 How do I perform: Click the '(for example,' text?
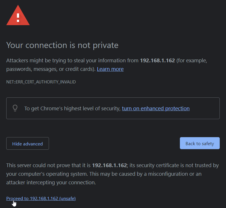click(192, 61)
